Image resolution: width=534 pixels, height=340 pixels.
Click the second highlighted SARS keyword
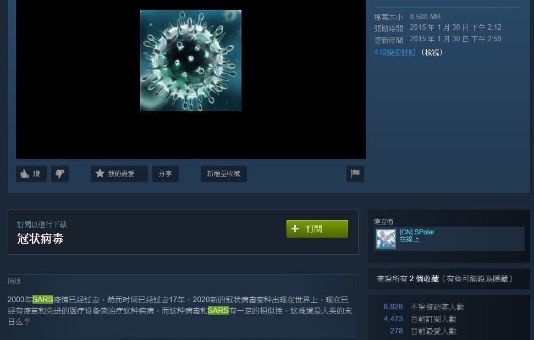tap(218, 310)
